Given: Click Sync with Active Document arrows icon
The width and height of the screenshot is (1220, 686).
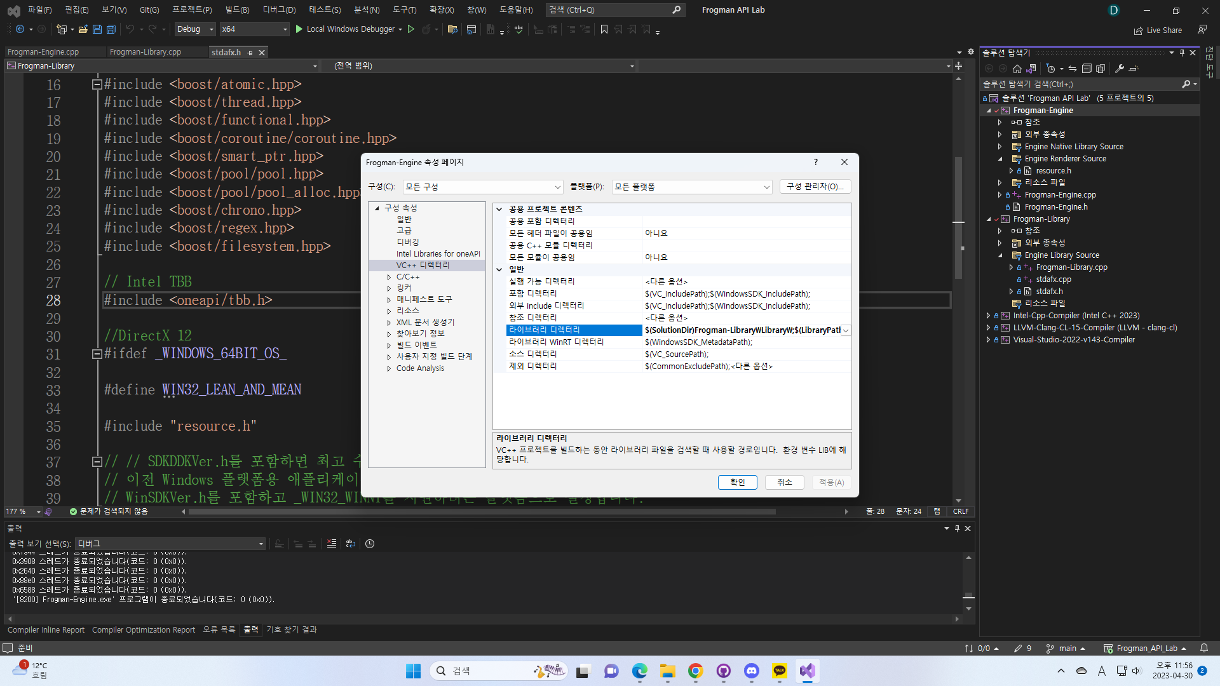Looking at the screenshot, I should click(x=1072, y=69).
